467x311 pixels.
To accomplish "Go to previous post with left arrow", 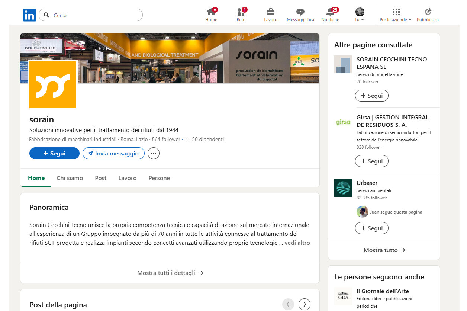I will tap(288, 304).
